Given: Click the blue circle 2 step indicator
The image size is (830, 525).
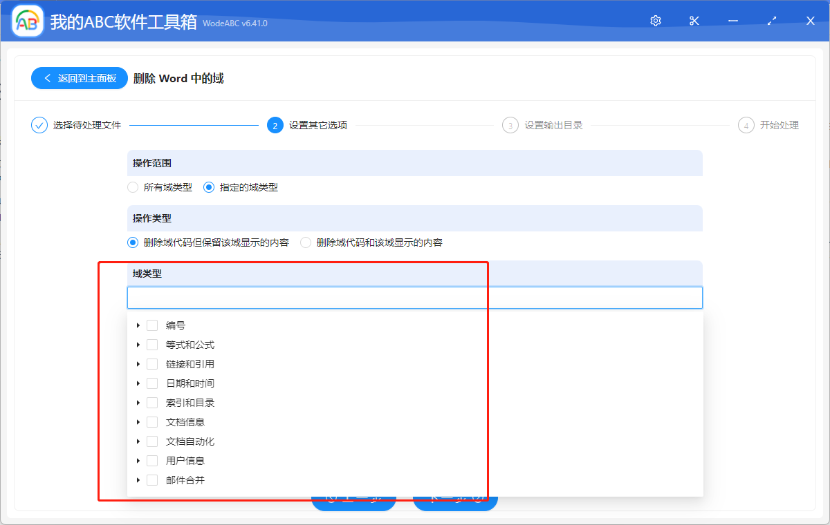Looking at the screenshot, I should click(x=274, y=125).
